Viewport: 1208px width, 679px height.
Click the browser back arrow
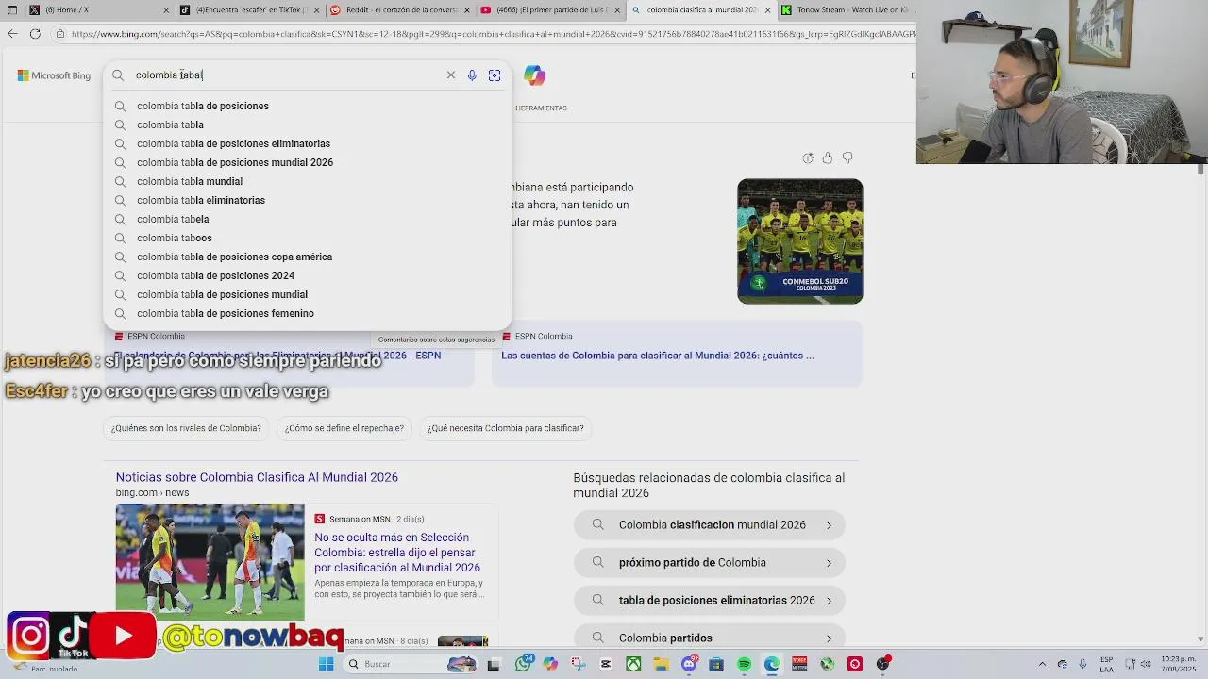point(11,34)
